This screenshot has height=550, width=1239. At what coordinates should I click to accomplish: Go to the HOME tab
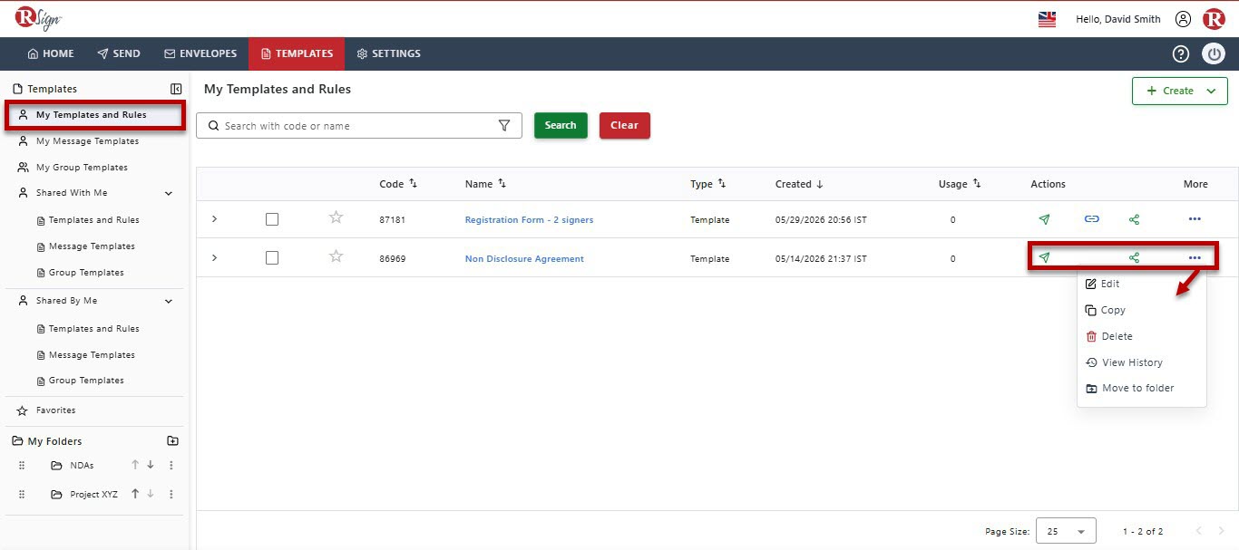51,53
